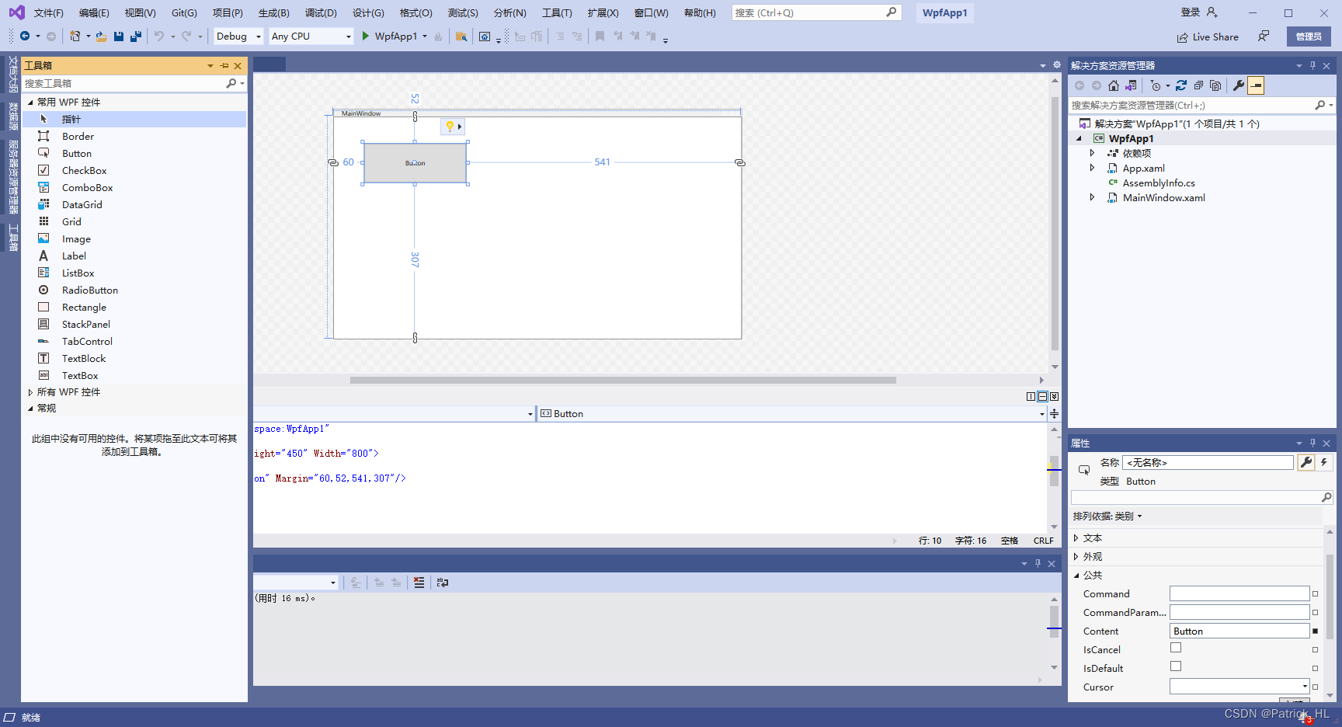Viewport: 1342px width, 727px height.
Task: Click the properties wrench icon beside name field
Action: pos(1306,462)
